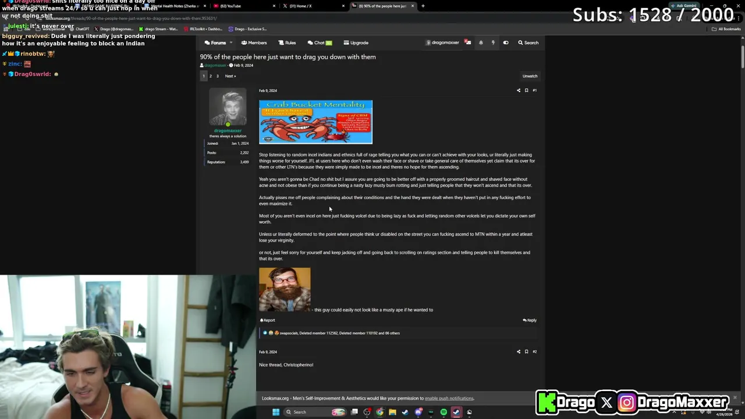Select page 1 in pagination

pos(204,76)
